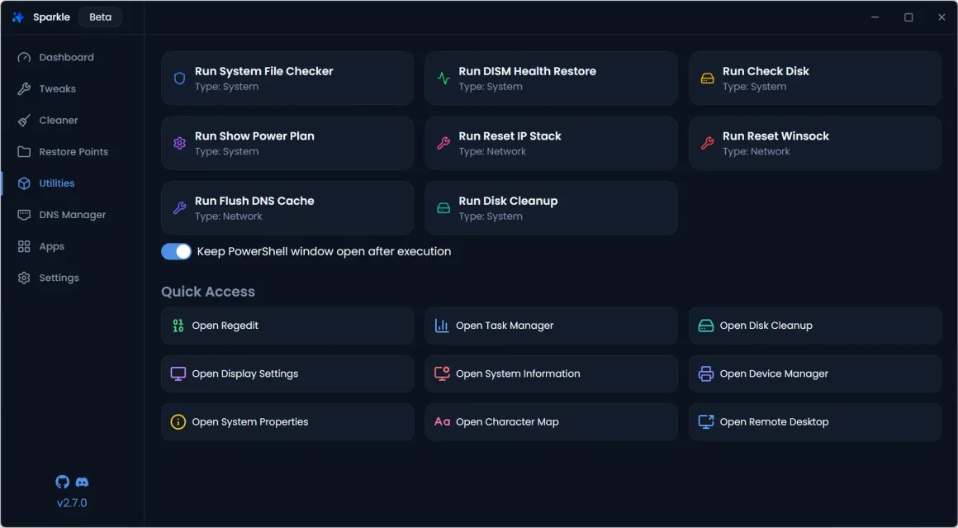The height and width of the screenshot is (528, 958).
Task: Click the GitHub icon in sidebar footer
Action: [63, 482]
